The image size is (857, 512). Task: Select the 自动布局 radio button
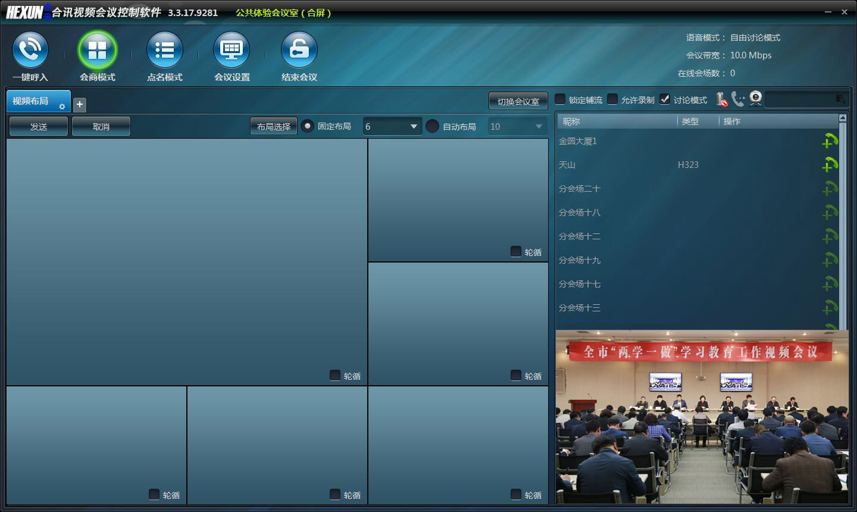click(x=433, y=126)
